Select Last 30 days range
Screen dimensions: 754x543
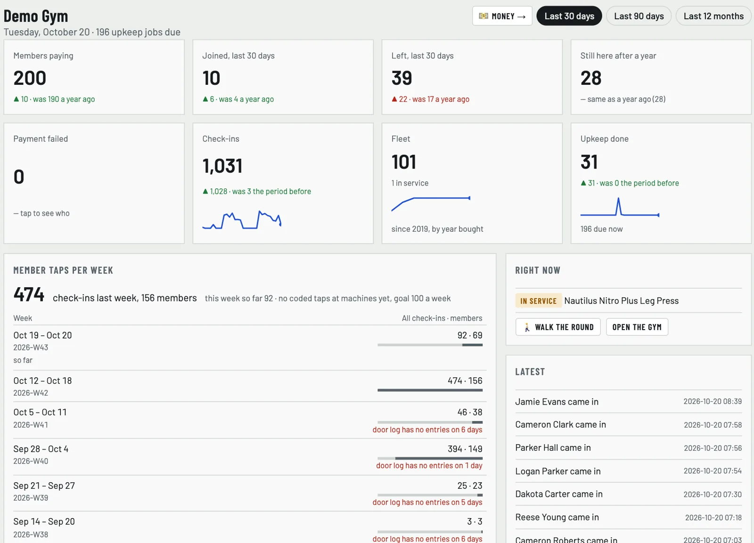pos(569,16)
